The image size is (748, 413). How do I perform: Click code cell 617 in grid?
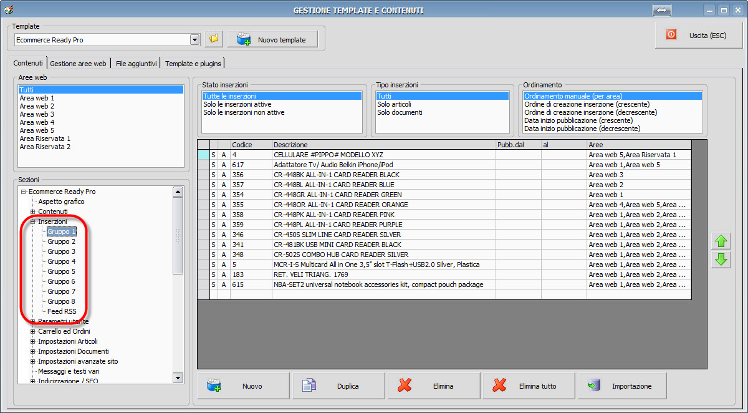(x=251, y=165)
